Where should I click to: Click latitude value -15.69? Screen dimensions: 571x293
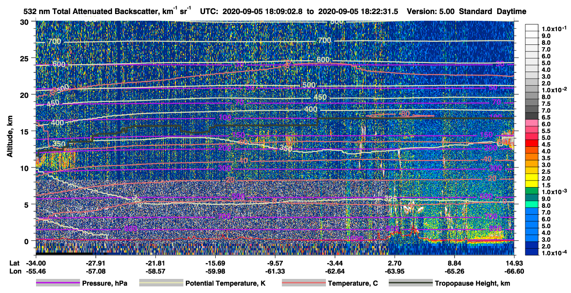pos(215,263)
